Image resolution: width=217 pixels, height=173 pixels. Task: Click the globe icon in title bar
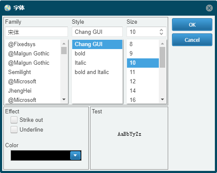[8, 8]
